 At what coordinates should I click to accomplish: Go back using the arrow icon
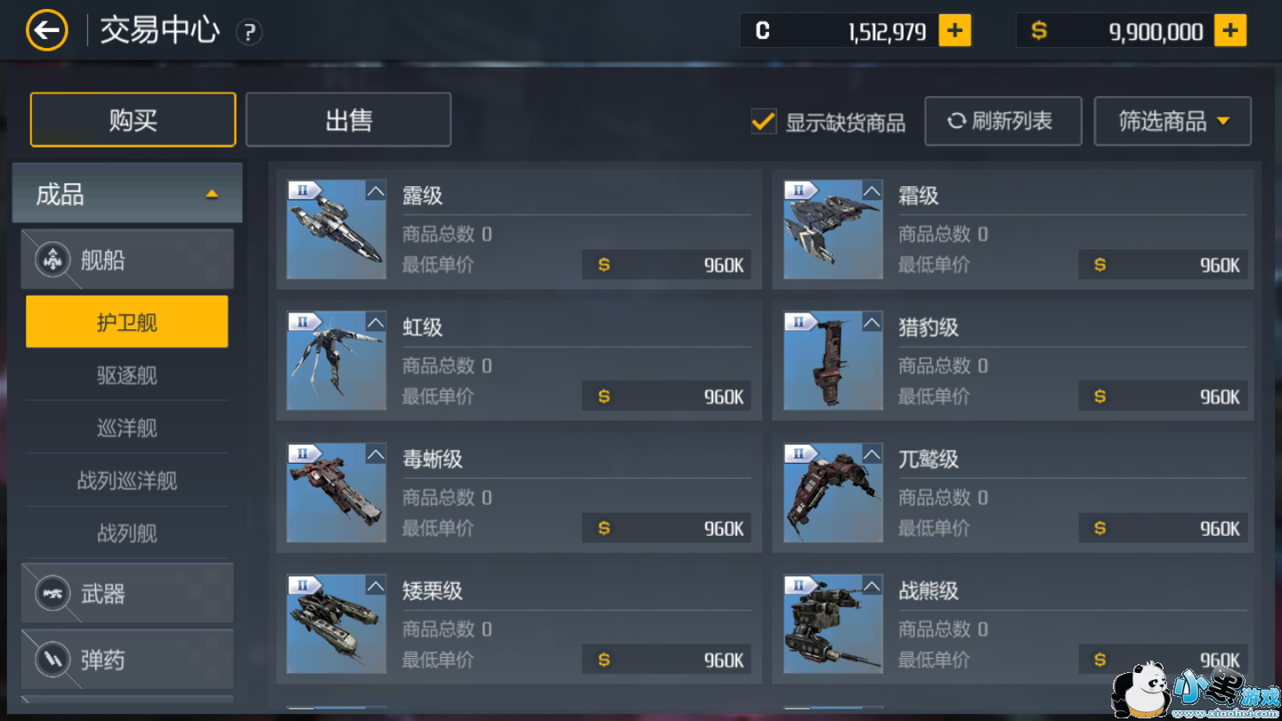coord(46,31)
